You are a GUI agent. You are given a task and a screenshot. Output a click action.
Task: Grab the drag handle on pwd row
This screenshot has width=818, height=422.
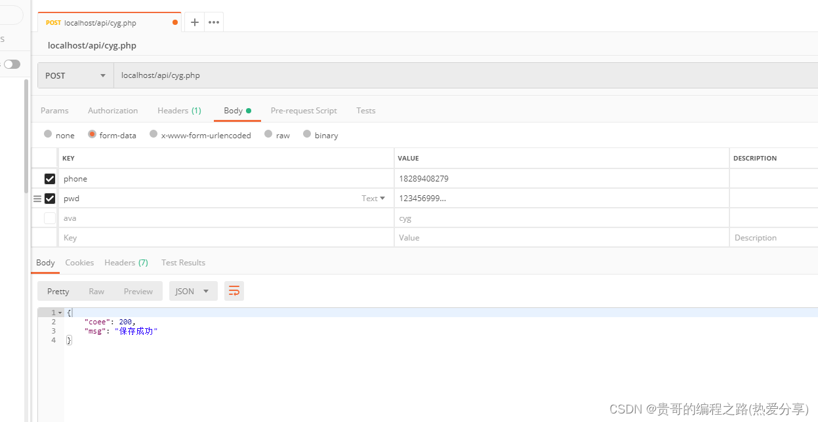tap(37, 199)
